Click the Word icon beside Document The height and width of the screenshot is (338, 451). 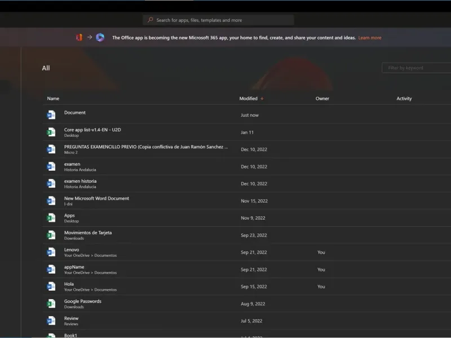pyautogui.click(x=51, y=115)
